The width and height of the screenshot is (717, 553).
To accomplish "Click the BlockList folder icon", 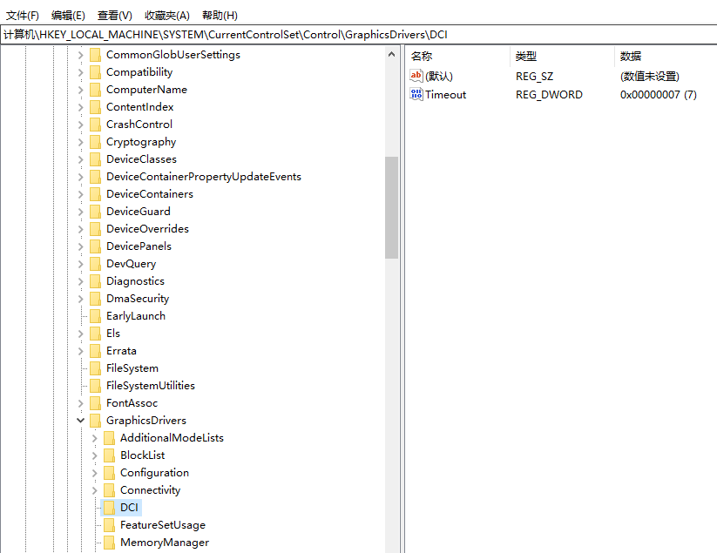I will (109, 455).
